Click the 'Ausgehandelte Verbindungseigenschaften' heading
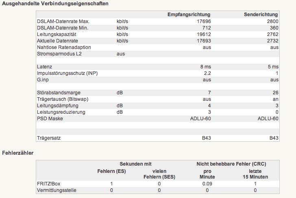Viewport: 296px width, 198px height. (x=55, y=4)
